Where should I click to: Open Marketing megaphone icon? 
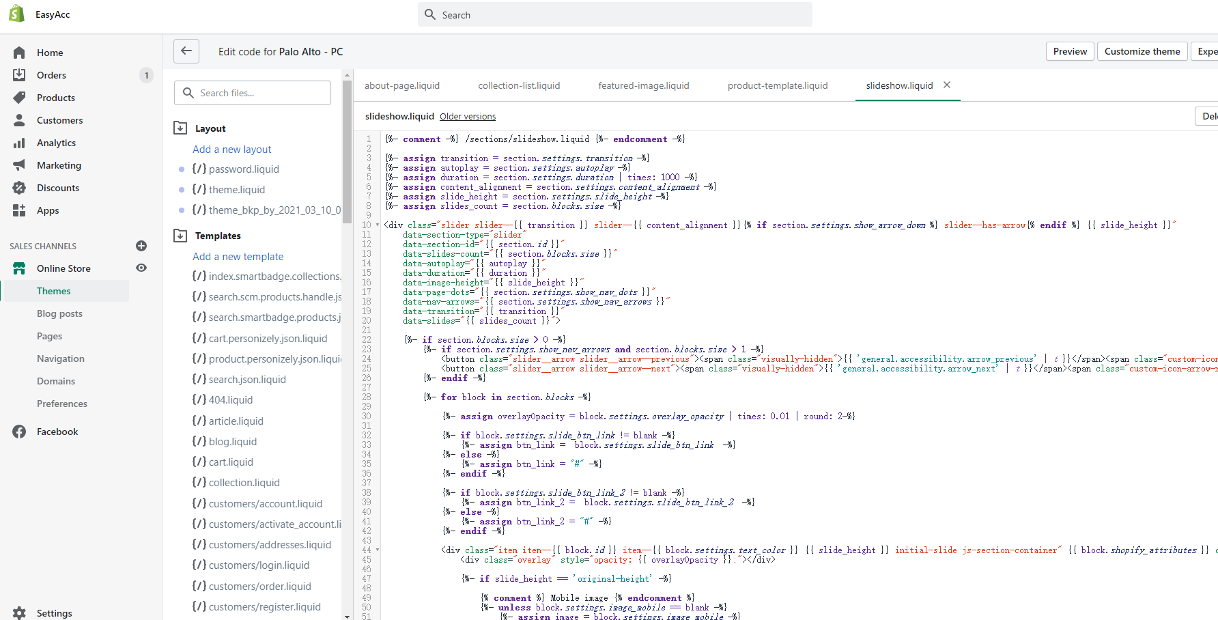point(19,165)
